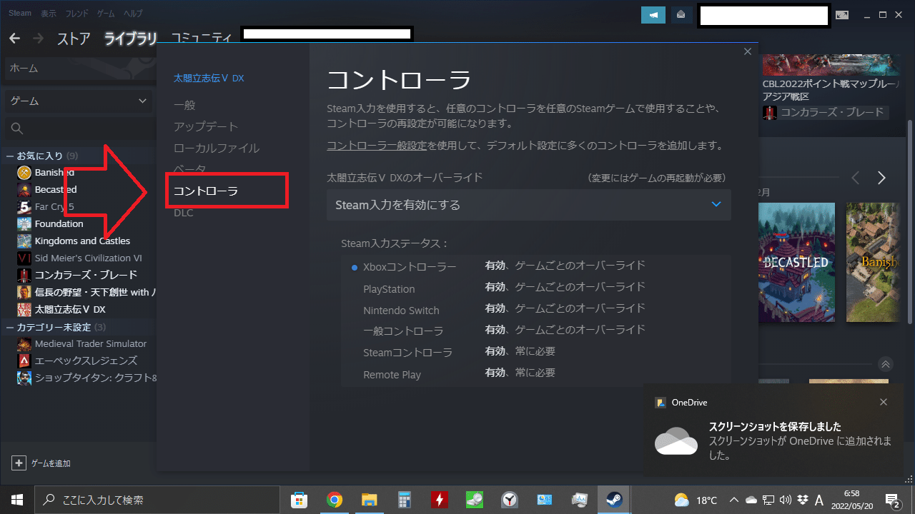The width and height of the screenshot is (915, 514).
Task: Click the コンカラーズ・ブレード library icon
Action: click(x=24, y=276)
